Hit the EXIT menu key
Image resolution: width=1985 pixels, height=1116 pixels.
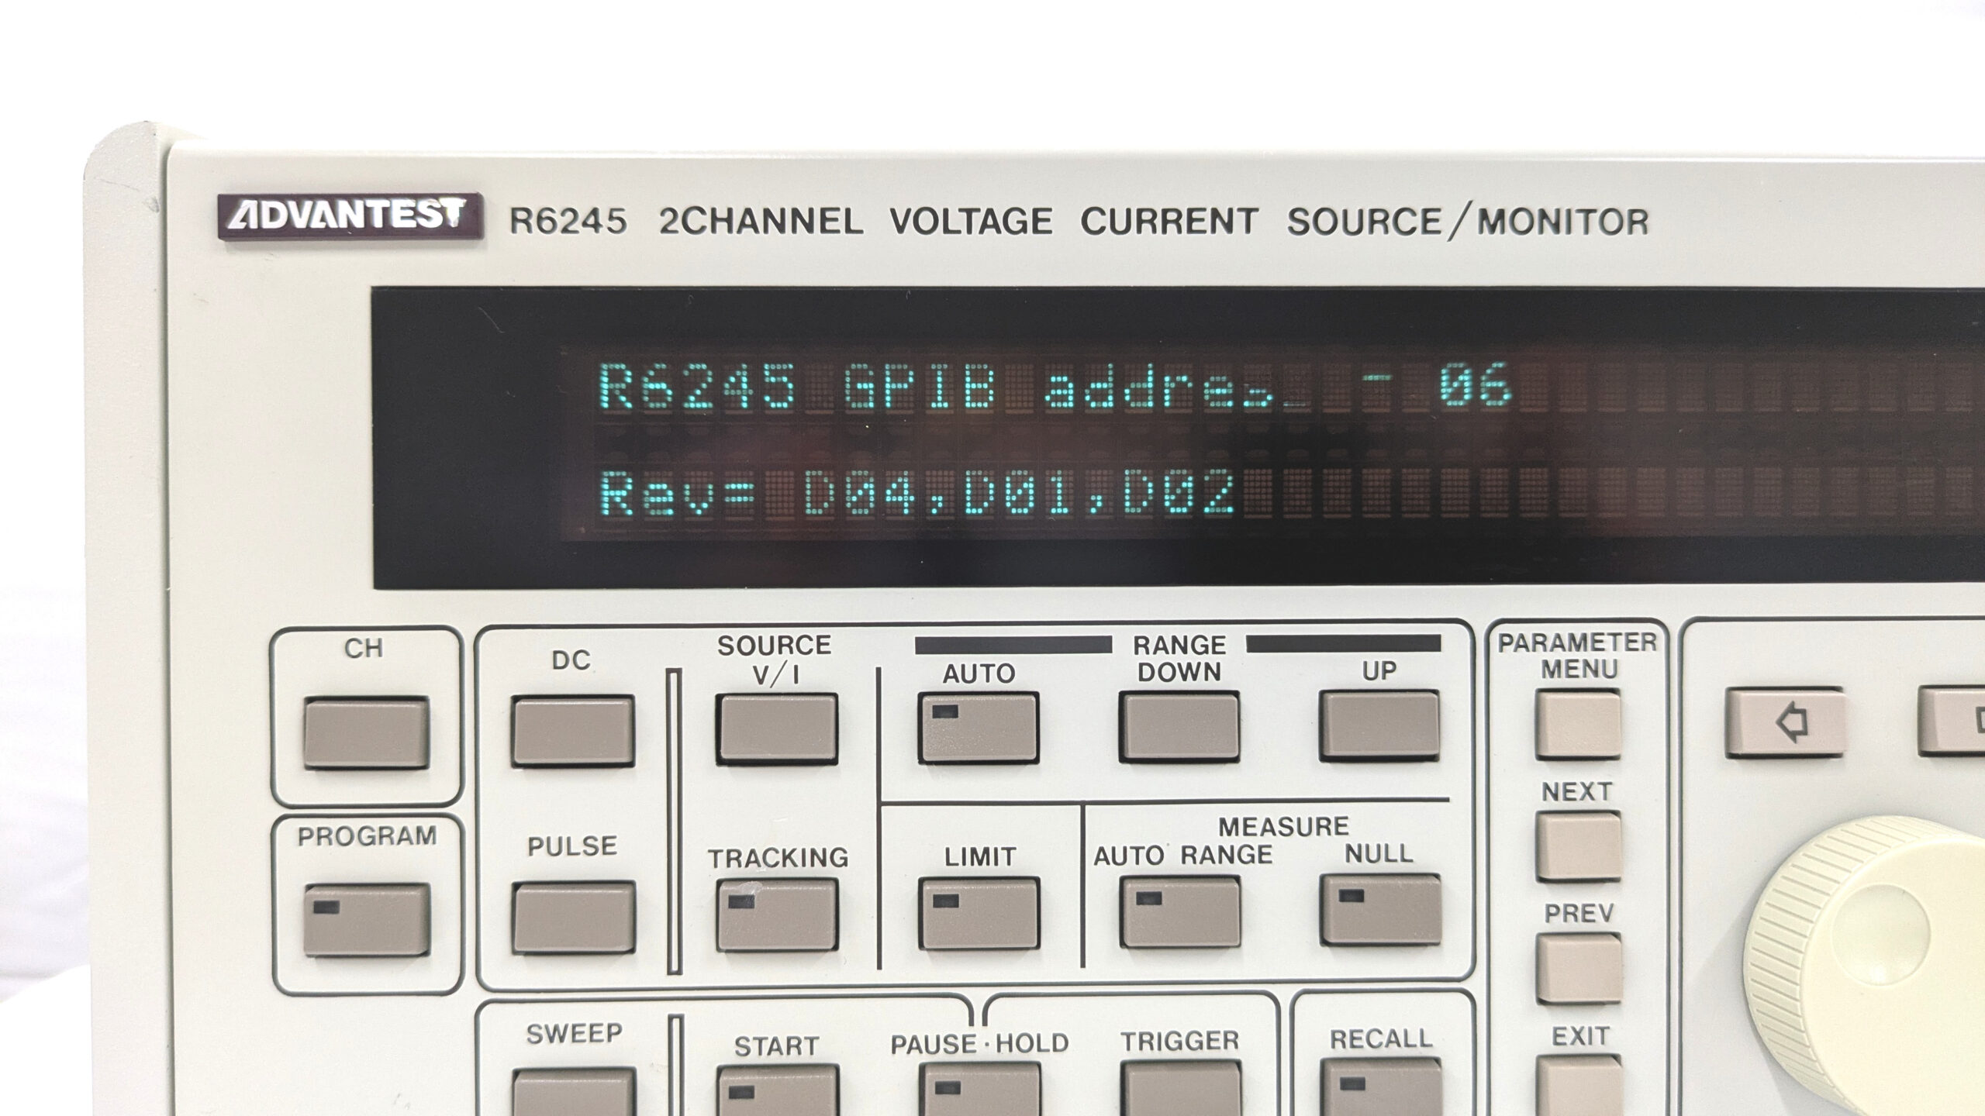click(x=1579, y=1086)
